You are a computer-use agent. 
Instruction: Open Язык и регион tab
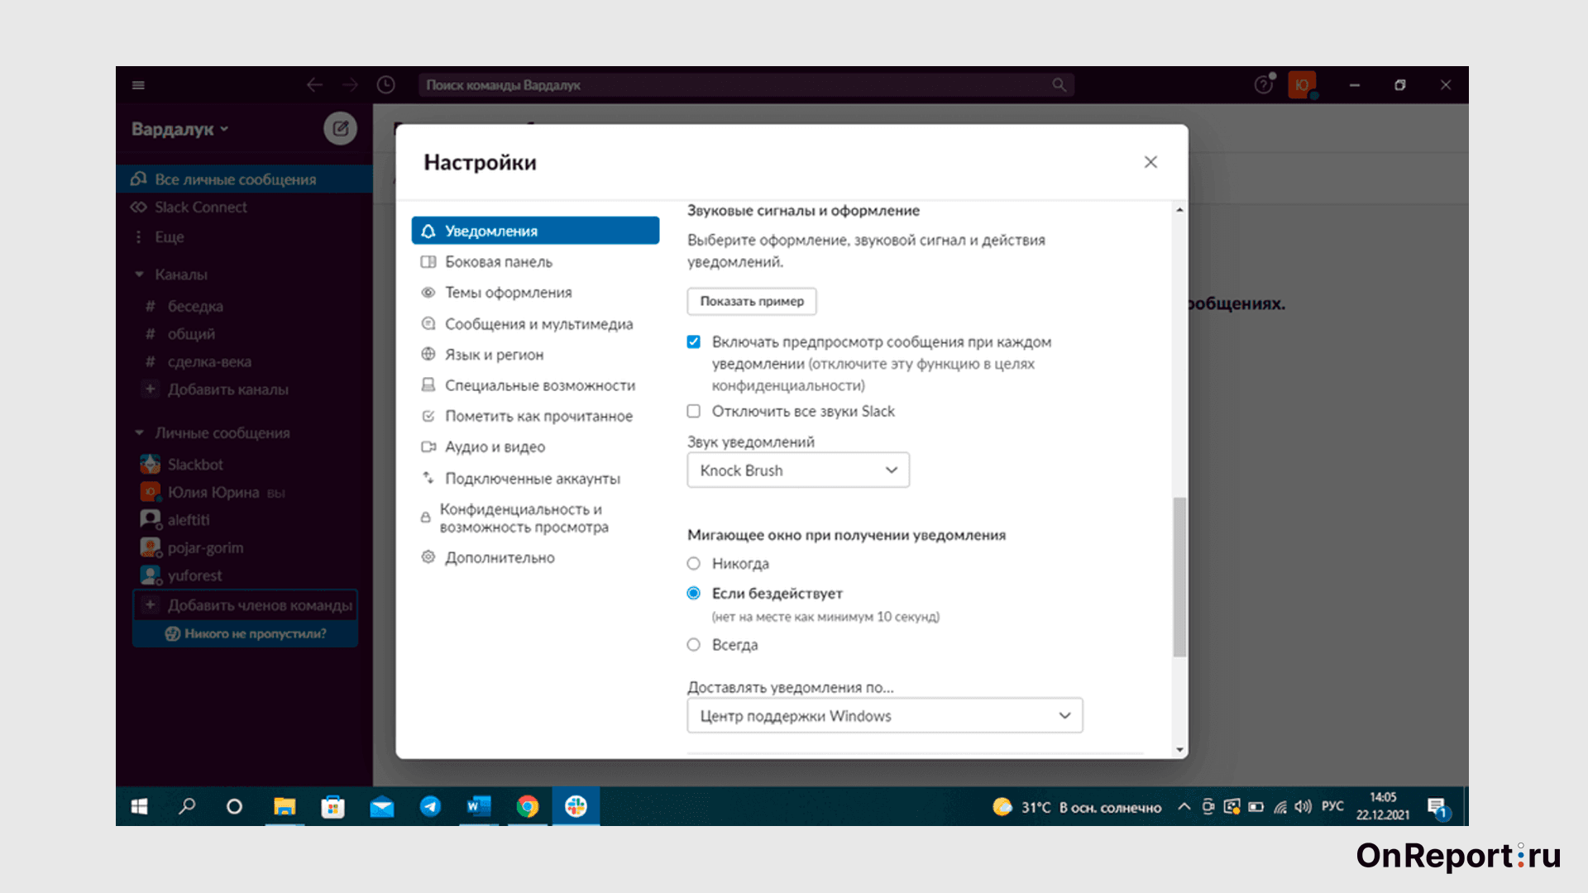coord(535,355)
